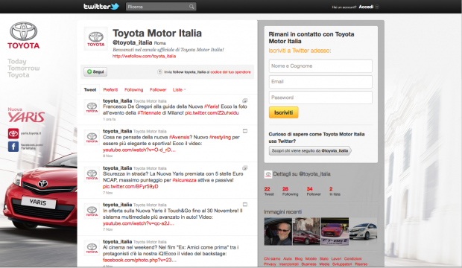This screenshot has width=462, height=268.
Task: Open the Liste dropdown tab
Action: [x=179, y=90]
